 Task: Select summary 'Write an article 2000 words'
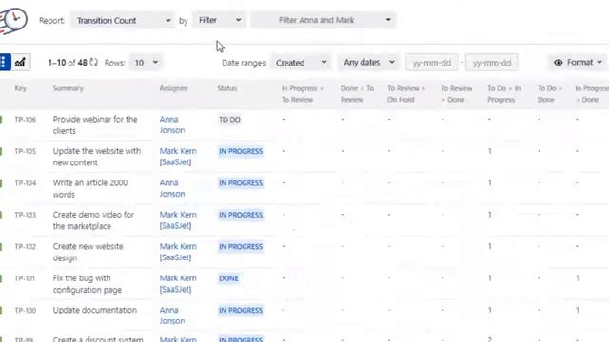pos(90,188)
